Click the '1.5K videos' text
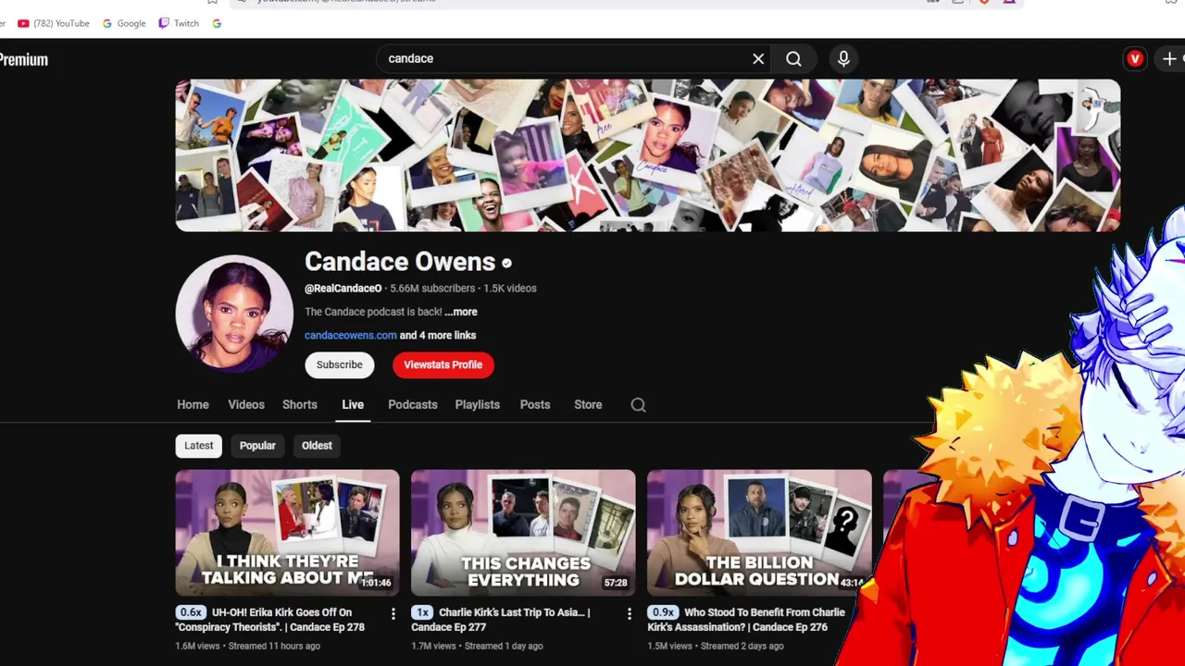Image resolution: width=1185 pixels, height=666 pixels. (510, 288)
